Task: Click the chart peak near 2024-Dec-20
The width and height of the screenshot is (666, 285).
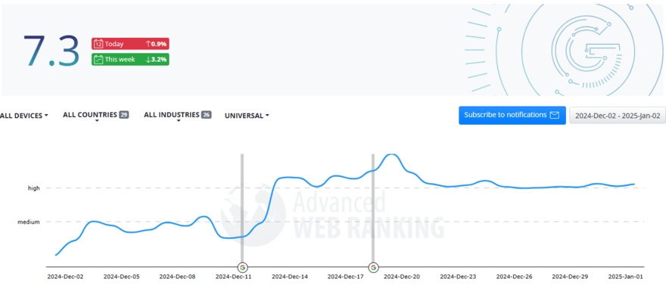Action: click(x=392, y=155)
